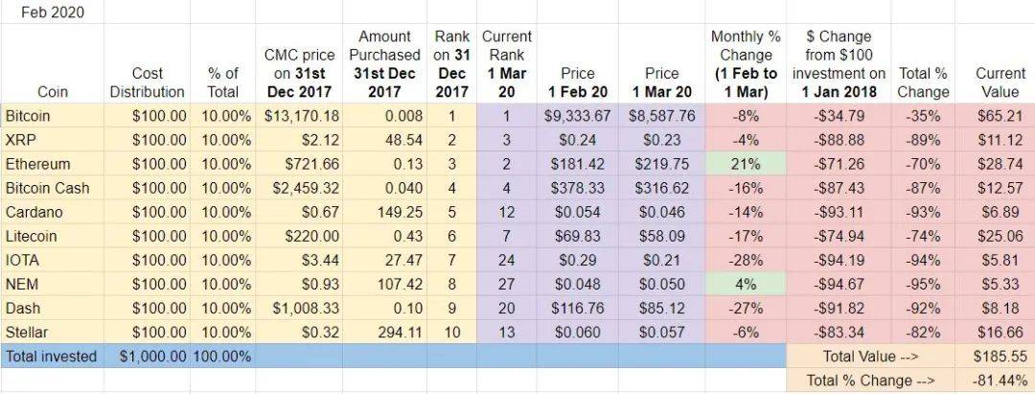Select Bitcoin Cash's $2,459.32 CMC price cell
1035x394 pixels.
click(301, 187)
